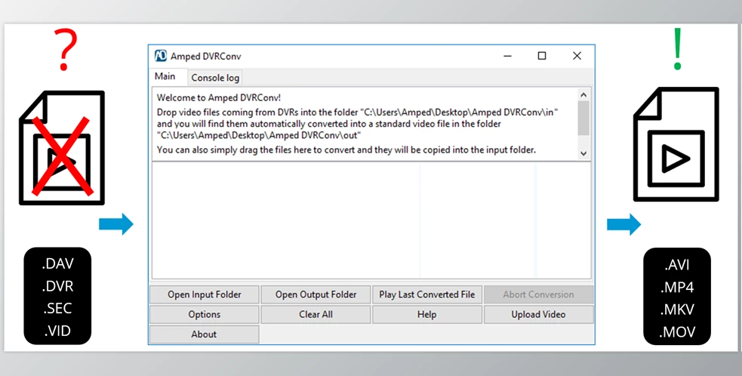The width and height of the screenshot is (742, 376).
Task: Click the greyed-out Abort Conversion button
Action: (x=538, y=294)
